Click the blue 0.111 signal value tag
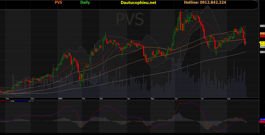The width and height of the screenshot is (265, 135). (x=262, y=119)
